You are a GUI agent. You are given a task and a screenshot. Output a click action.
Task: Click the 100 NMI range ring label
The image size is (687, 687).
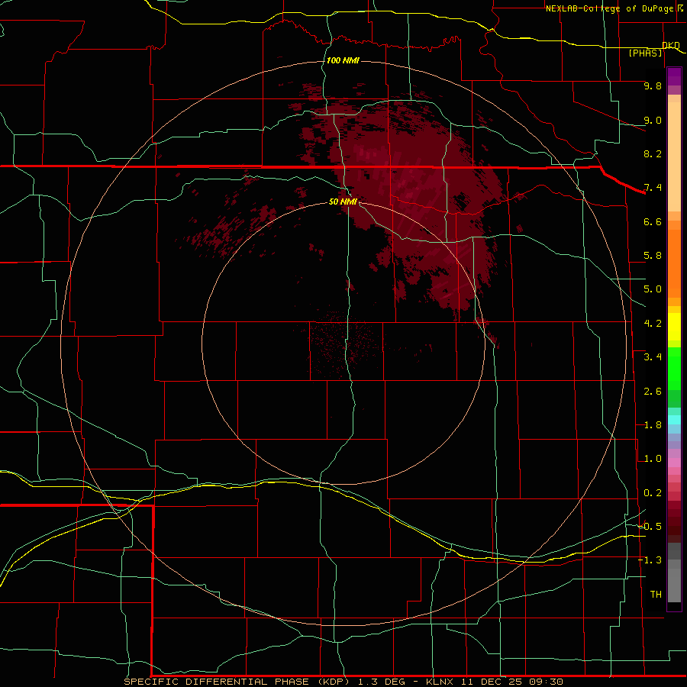(x=343, y=60)
